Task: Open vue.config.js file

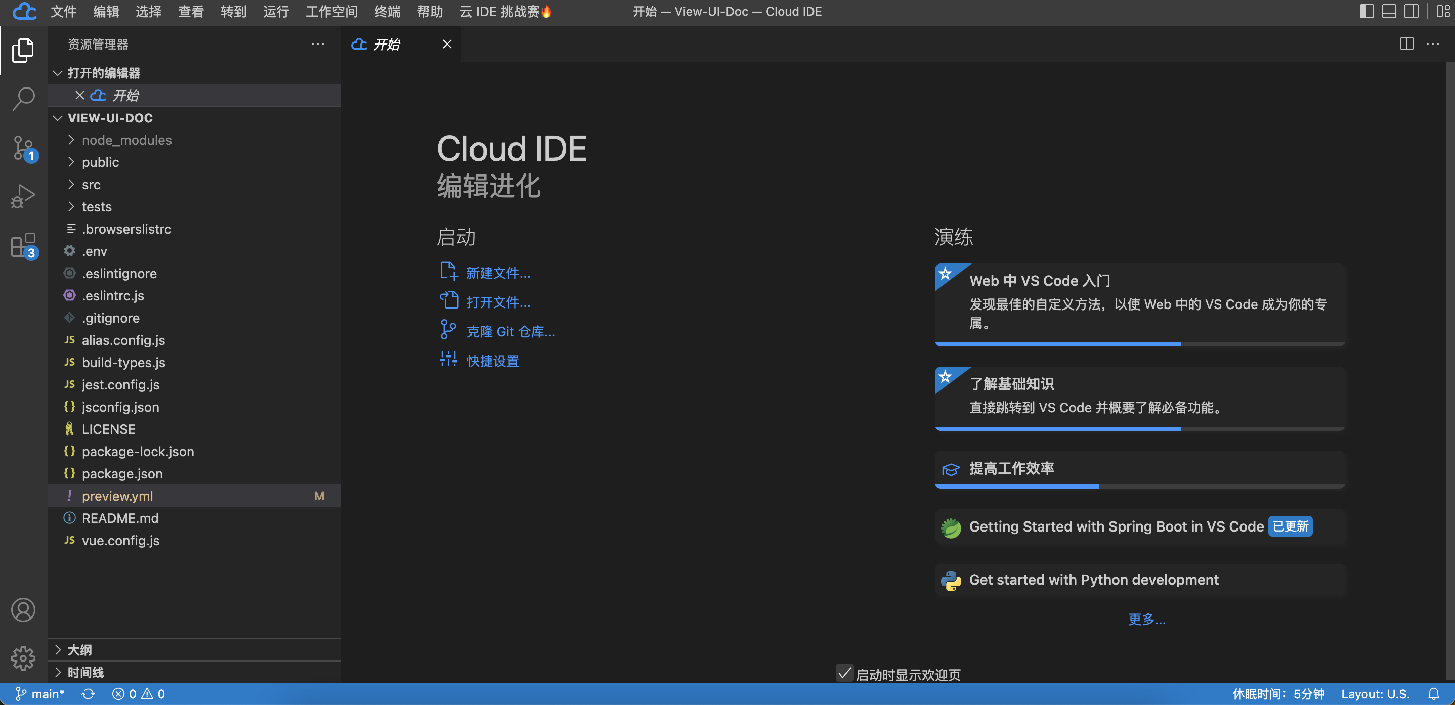Action: (194, 541)
